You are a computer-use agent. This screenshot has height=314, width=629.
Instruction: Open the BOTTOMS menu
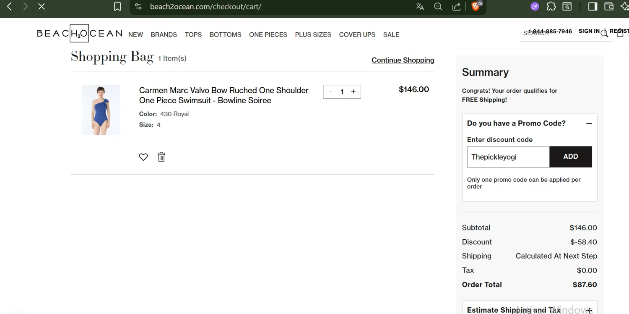226,34
